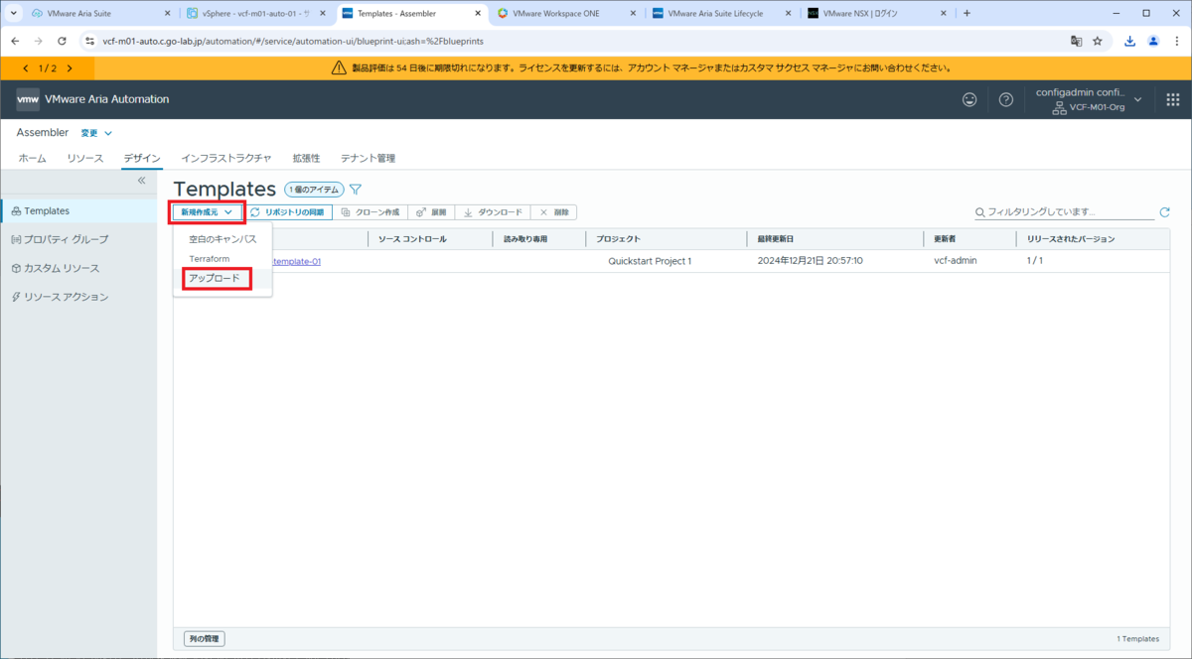Image resolution: width=1192 pixels, height=659 pixels.
Task: Click the filter funnel icon beside Templates
Action: (356, 190)
